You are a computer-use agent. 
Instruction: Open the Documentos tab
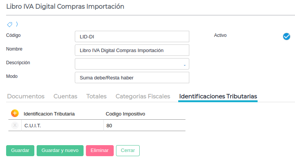pyautogui.click(x=26, y=97)
